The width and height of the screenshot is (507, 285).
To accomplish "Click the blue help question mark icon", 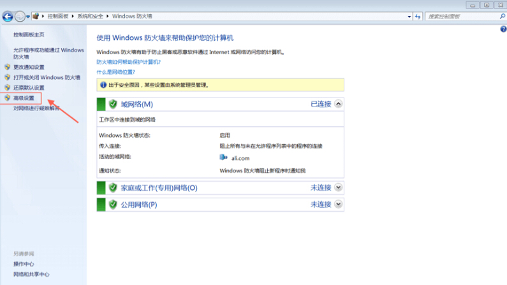I will click(503, 29).
